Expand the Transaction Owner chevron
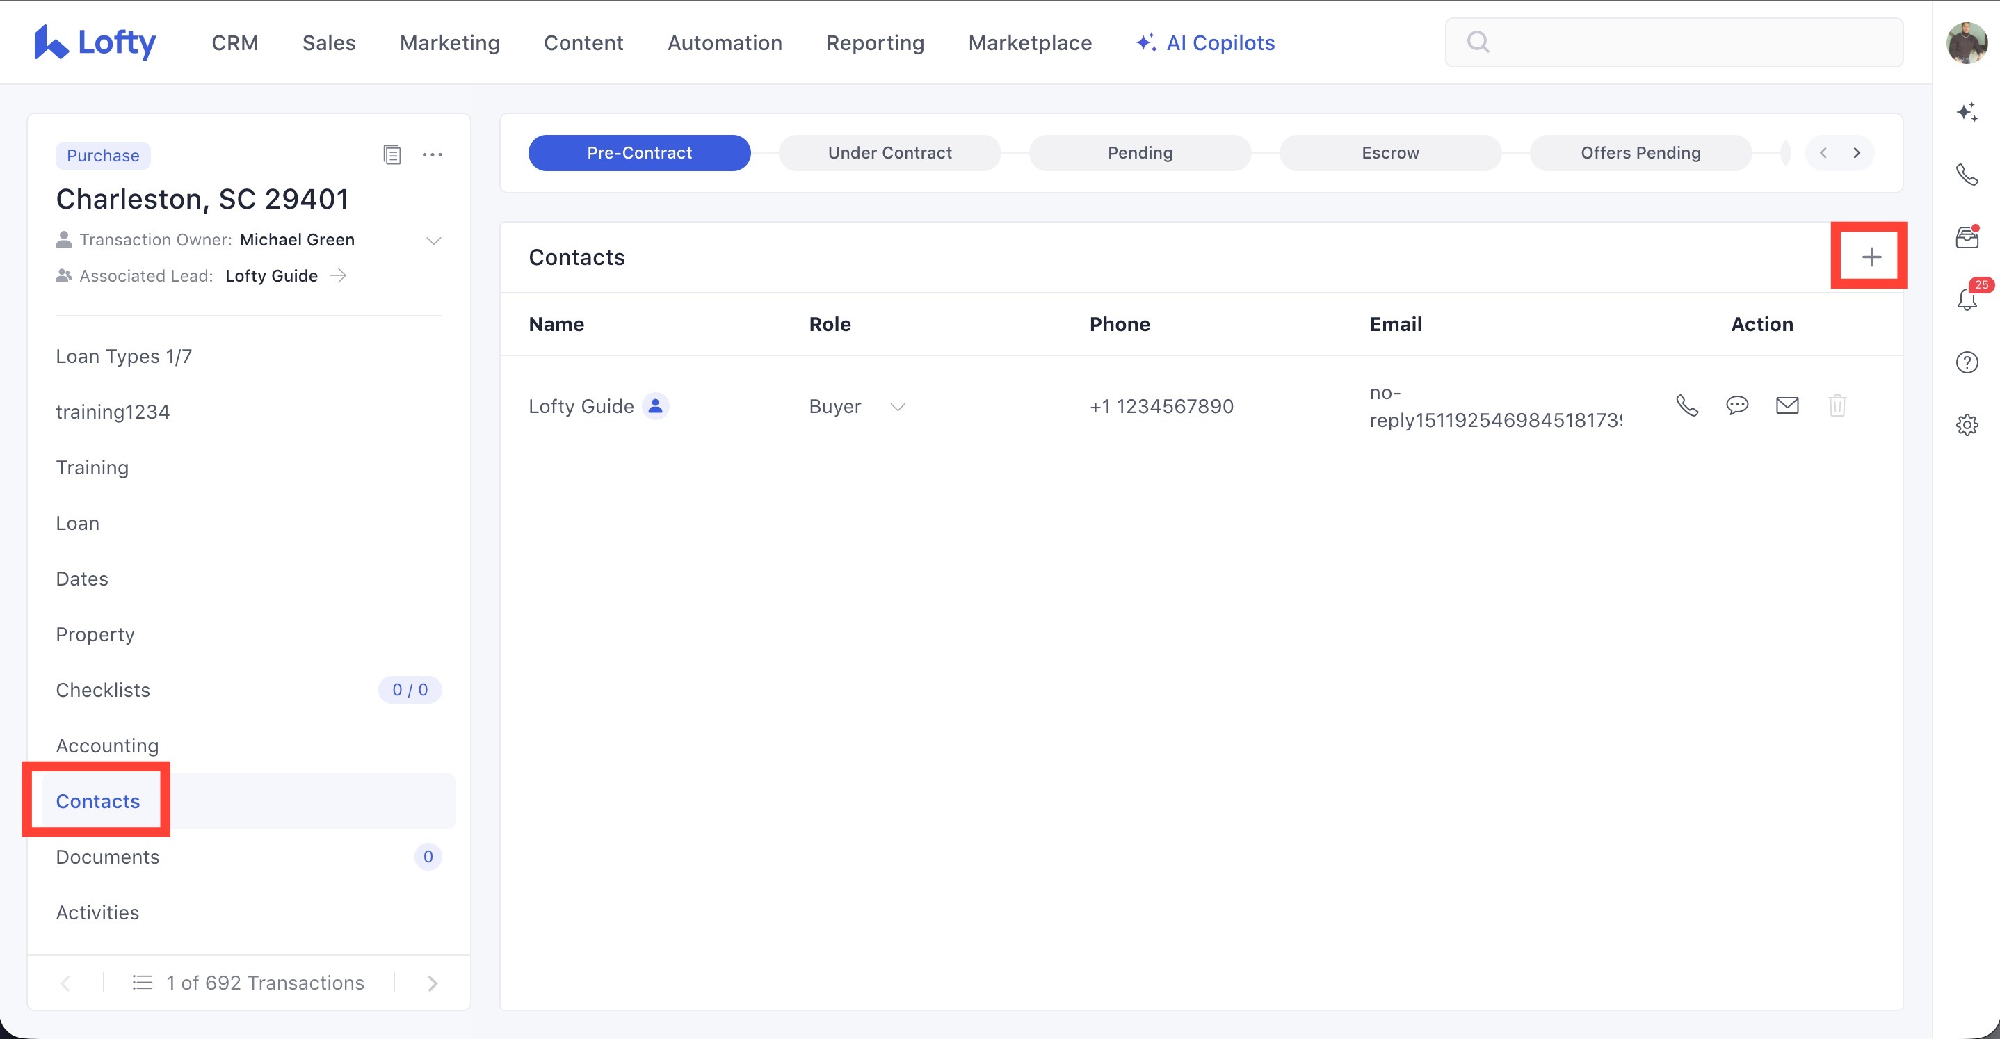 tap(433, 241)
